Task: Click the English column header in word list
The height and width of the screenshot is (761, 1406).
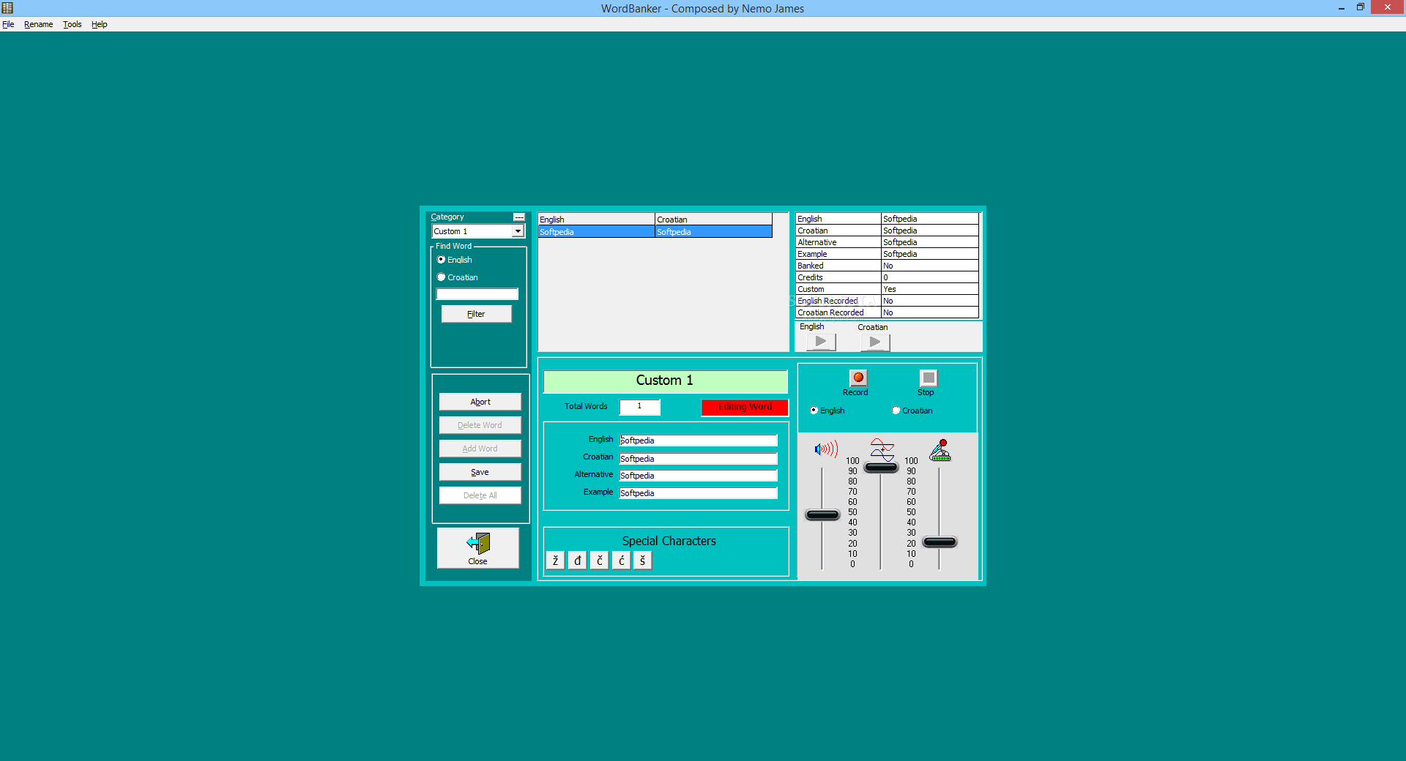Action: tap(596, 220)
